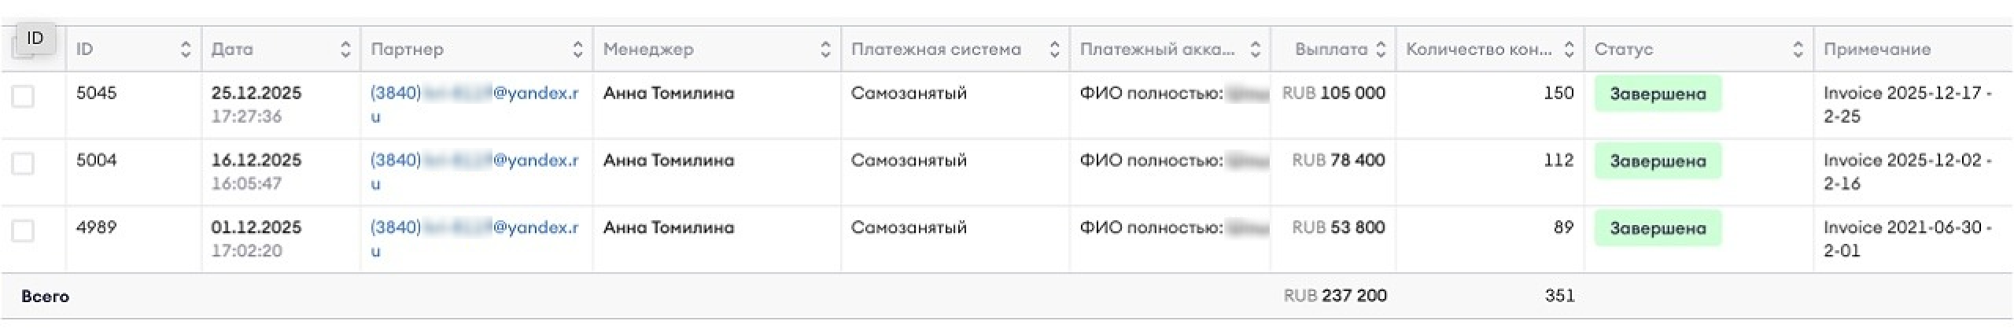The height and width of the screenshot is (332, 2014).
Task: Sort by Платежная система arrows
Action: point(1054,50)
